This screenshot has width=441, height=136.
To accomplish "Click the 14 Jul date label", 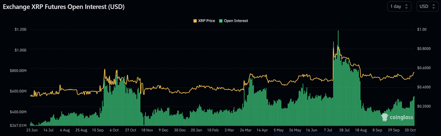I will (x=48, y=130).
